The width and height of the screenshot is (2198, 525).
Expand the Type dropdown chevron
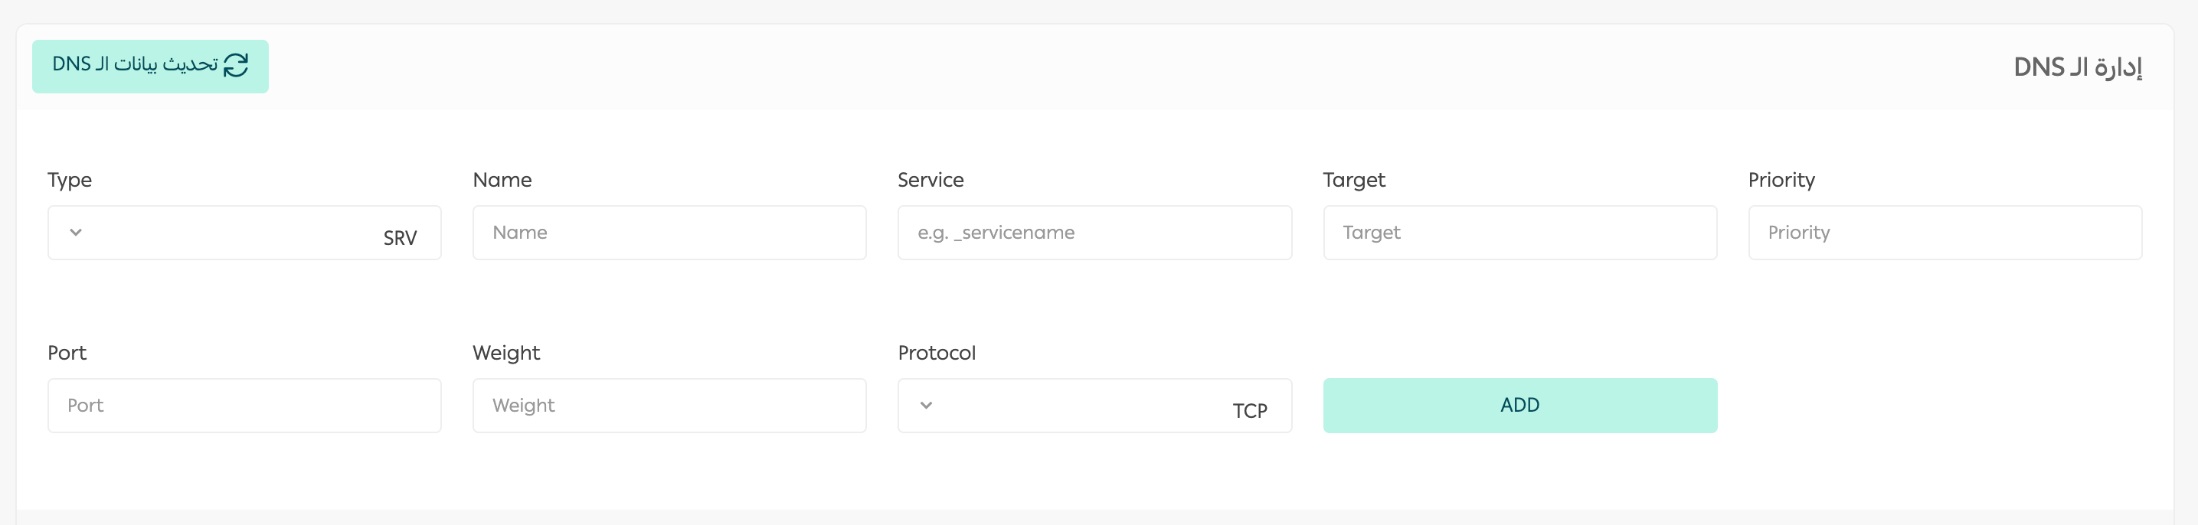coord(76,233)
